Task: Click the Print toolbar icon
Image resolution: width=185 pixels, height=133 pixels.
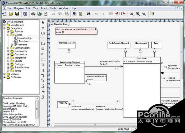Action: (x=33, y=14)
